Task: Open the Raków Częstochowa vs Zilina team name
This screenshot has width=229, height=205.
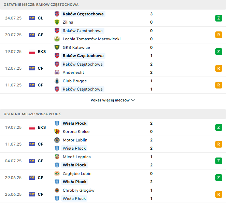Action: pyautogui.click(x=83, y=14)
